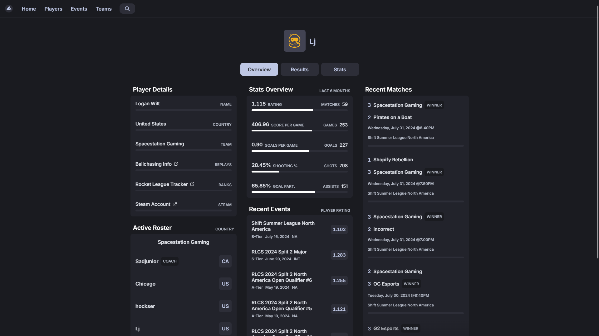Image resolution: width=599 pixels, height=336 pixels.
Task: Click the US country badge for hockser
Action: click(x=225, y=306)
